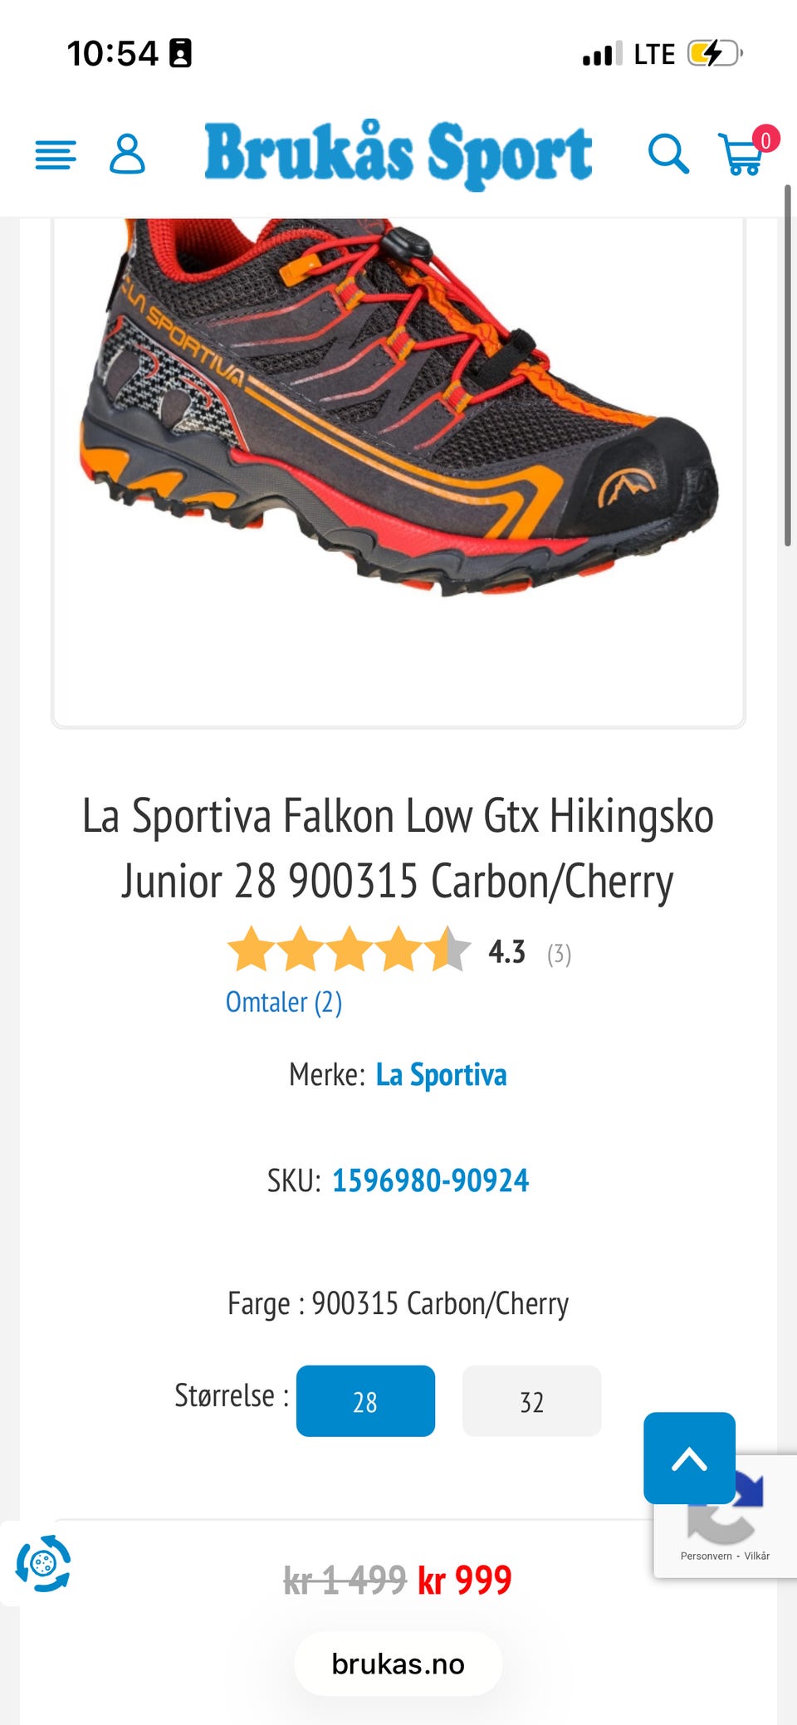The width and height of the screenshot is (797, 1725).
Task: Tap the cart item count badge
Action: [x=765, y=139]
